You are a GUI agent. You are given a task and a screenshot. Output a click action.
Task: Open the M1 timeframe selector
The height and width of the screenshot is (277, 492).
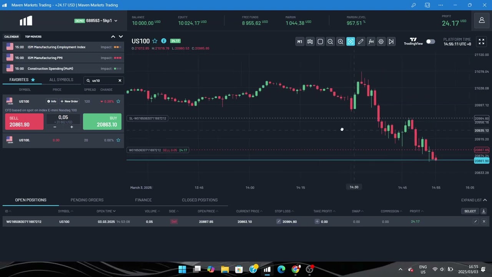[x=300, y=42]
